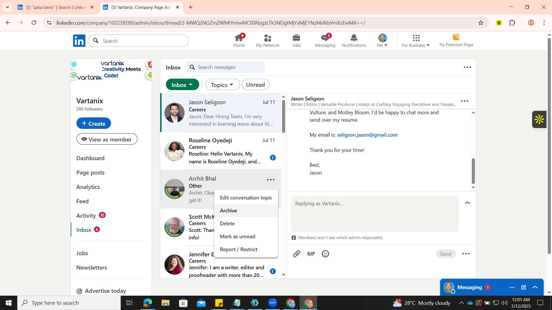Open the Me profile dropdown
This screenshot has width=552, height=310.
(382, 40)
